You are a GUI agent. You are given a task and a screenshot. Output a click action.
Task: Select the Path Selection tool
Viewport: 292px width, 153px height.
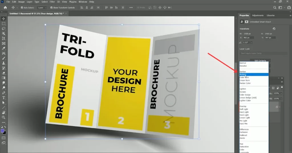[x=3, y=103]
